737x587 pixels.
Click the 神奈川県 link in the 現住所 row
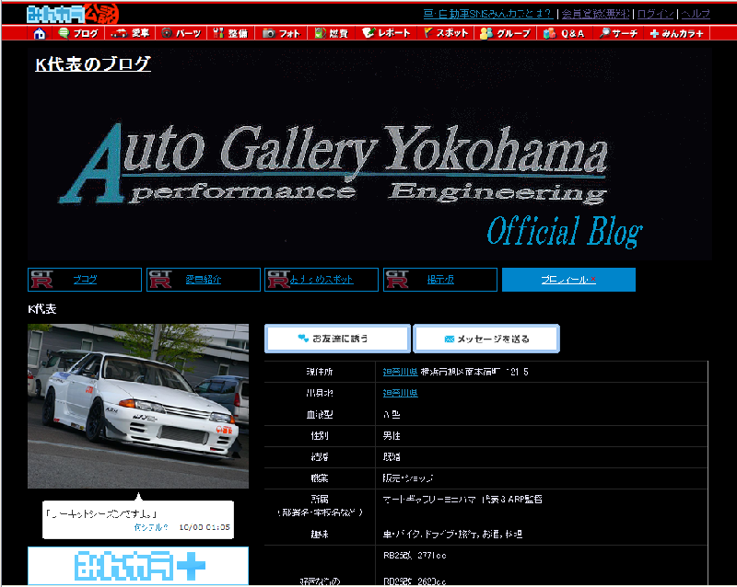400,372
